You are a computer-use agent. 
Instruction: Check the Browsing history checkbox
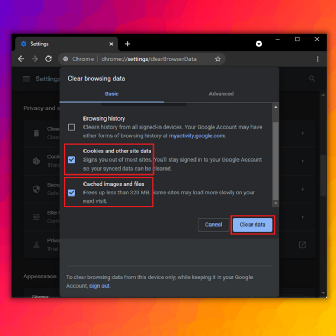pyautogui.click(x=72, y=127)
